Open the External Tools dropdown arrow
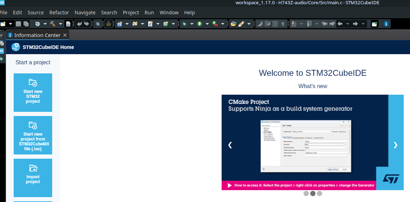The height and width of the screenshot is (202, 410). pyautogui.click(x=223, y=24)
